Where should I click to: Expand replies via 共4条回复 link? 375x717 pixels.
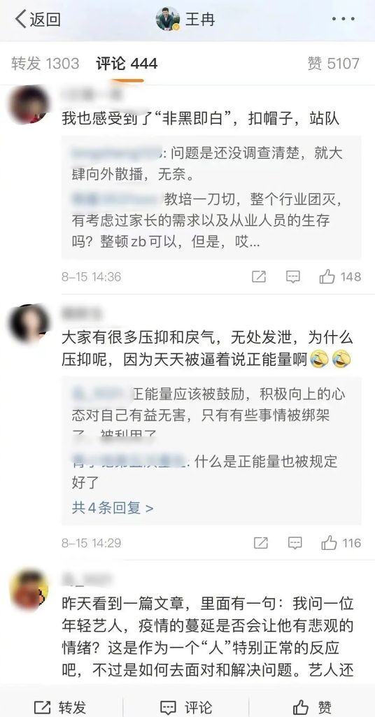tap(113, 508)
